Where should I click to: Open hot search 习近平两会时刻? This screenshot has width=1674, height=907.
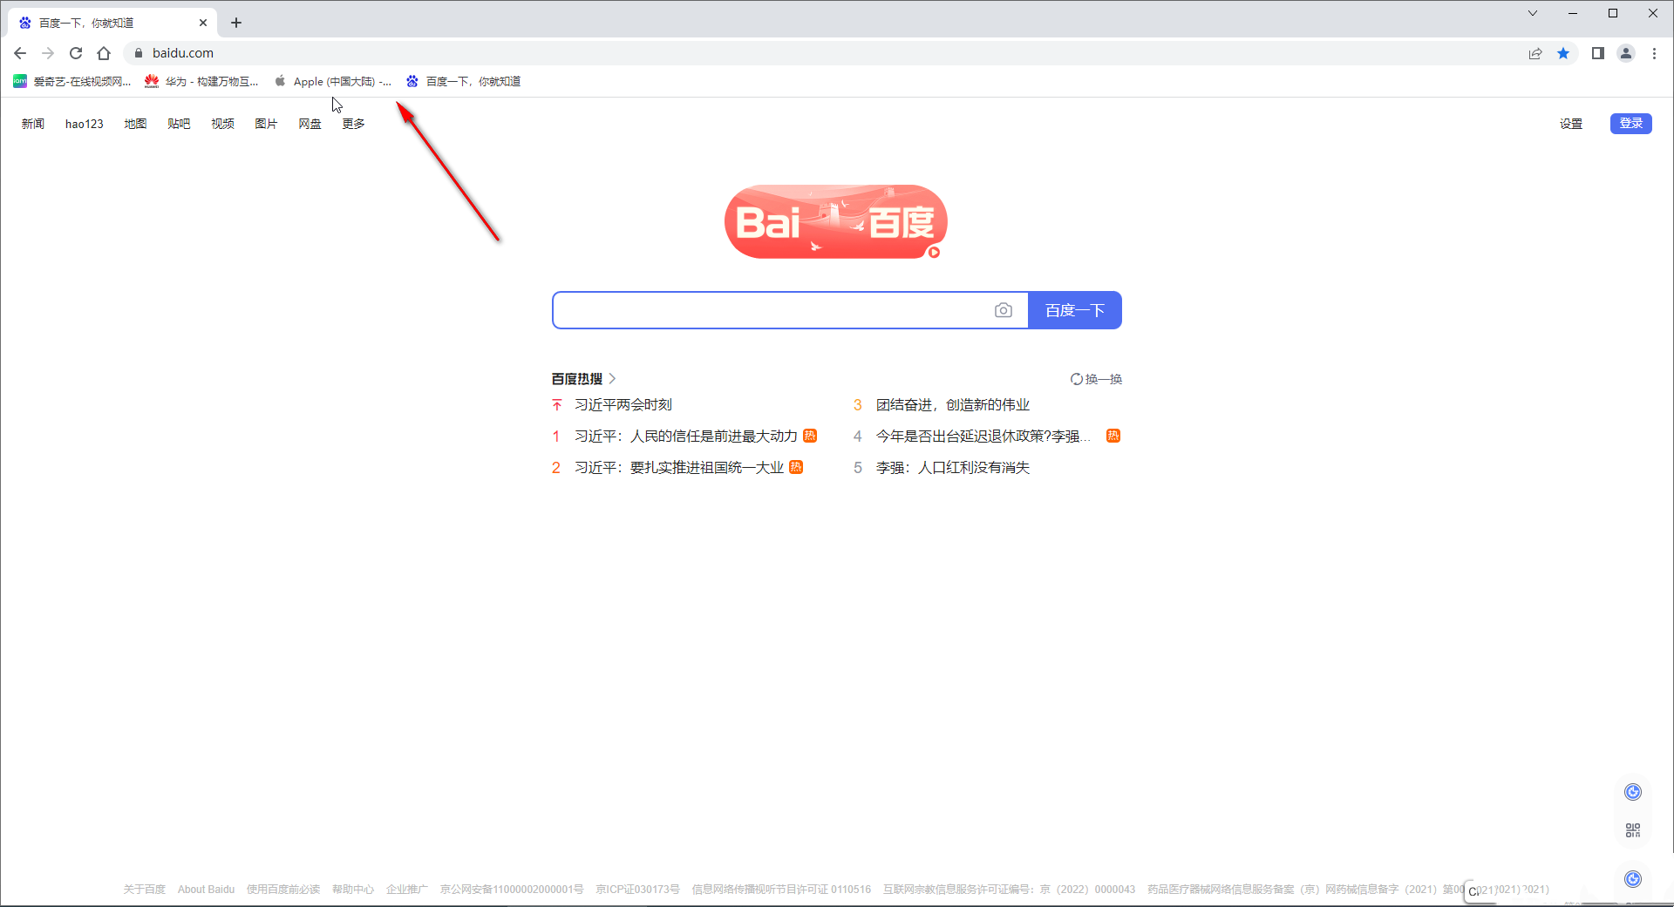pos(623,404)
